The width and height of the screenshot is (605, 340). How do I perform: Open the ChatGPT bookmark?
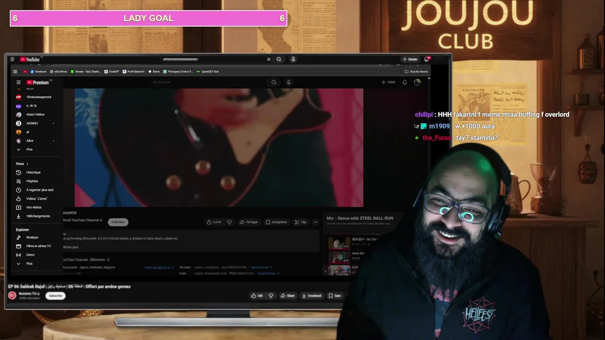(x=112, y=72)
